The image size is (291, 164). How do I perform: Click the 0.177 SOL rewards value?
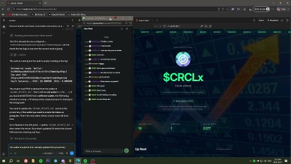(x=207, y=128)
